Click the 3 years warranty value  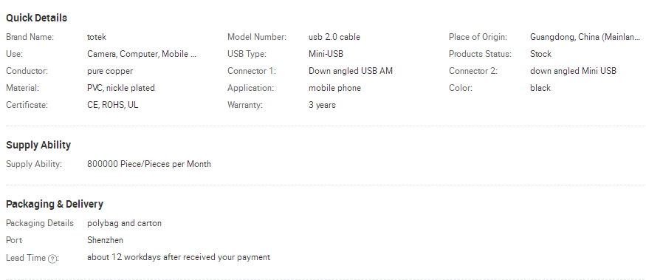tap(322, 105)
